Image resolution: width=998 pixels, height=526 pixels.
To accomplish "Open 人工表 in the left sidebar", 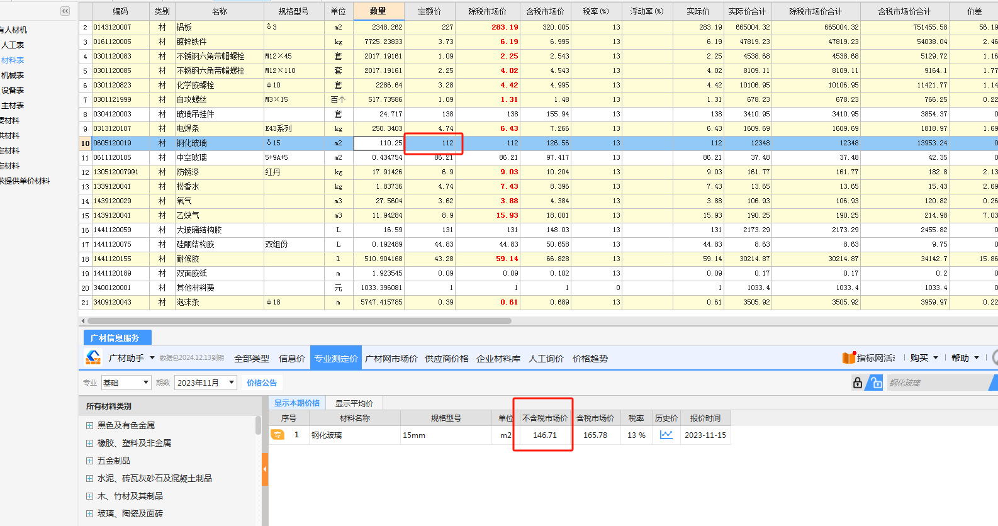I will pyautogui.click(x=13, y=45).
